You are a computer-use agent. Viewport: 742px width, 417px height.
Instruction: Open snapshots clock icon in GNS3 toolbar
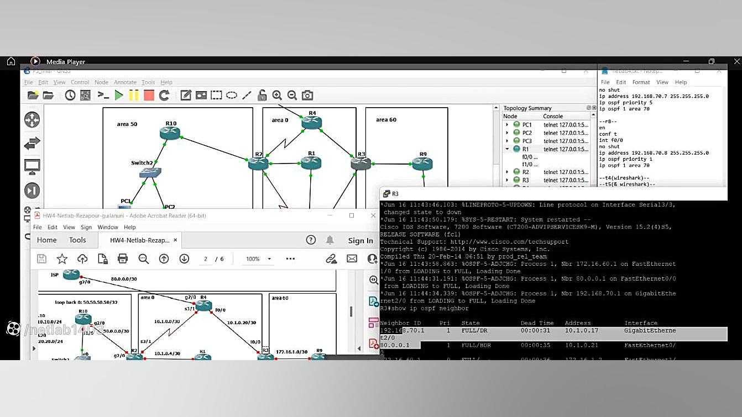[70, 95]
